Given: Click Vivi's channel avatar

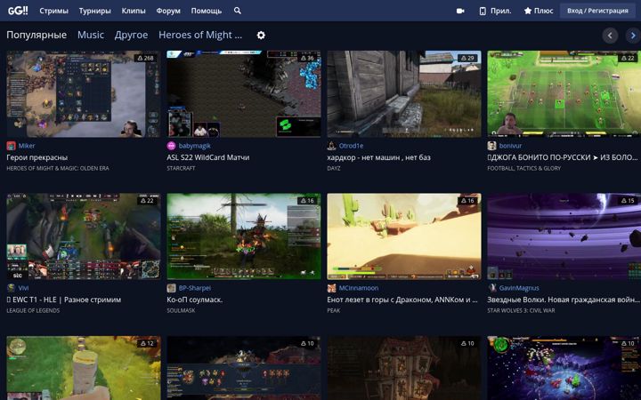Looking at the screenshot, I should pyautogui.click(x=11, y=288).
